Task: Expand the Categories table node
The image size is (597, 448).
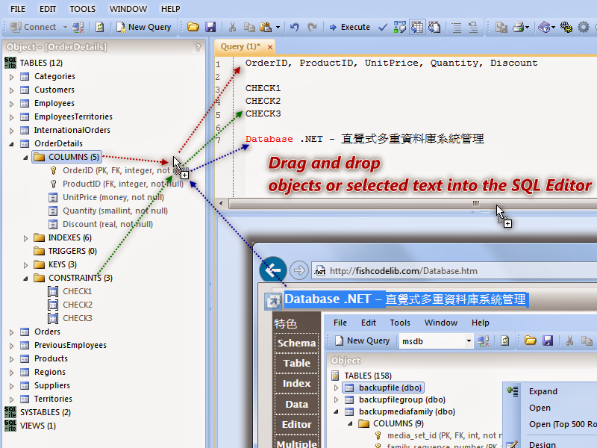Action: 11,77
